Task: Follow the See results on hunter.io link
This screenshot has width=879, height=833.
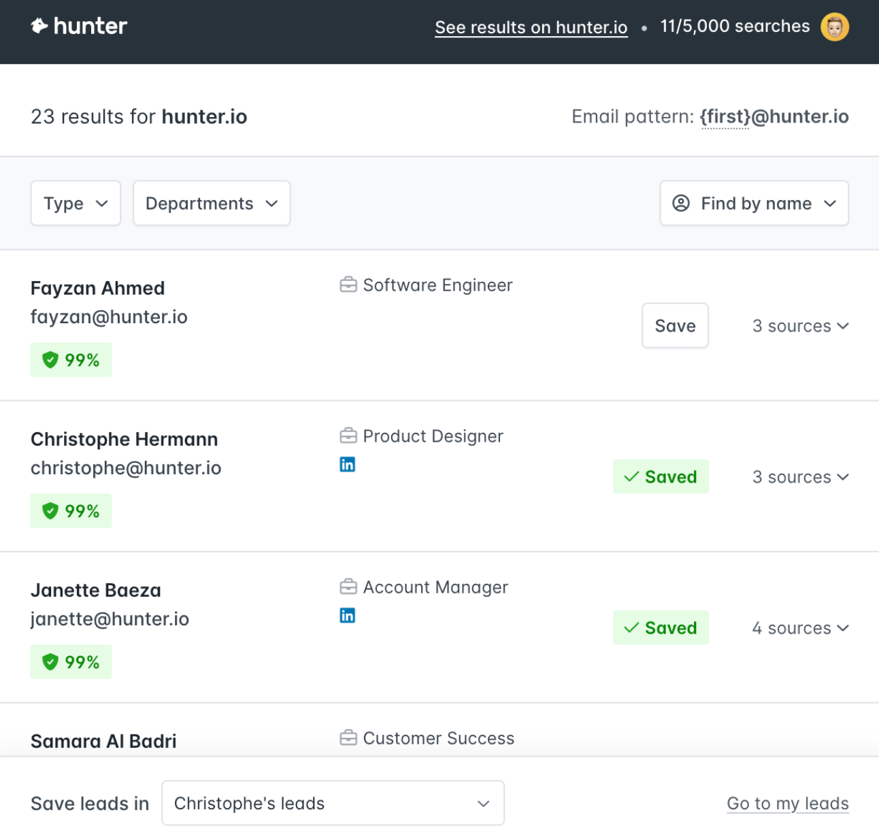Action: [x=531, y=27]
